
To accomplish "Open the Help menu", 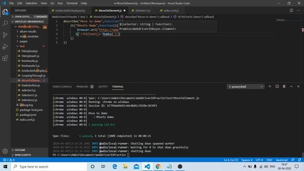I will 84,3.
